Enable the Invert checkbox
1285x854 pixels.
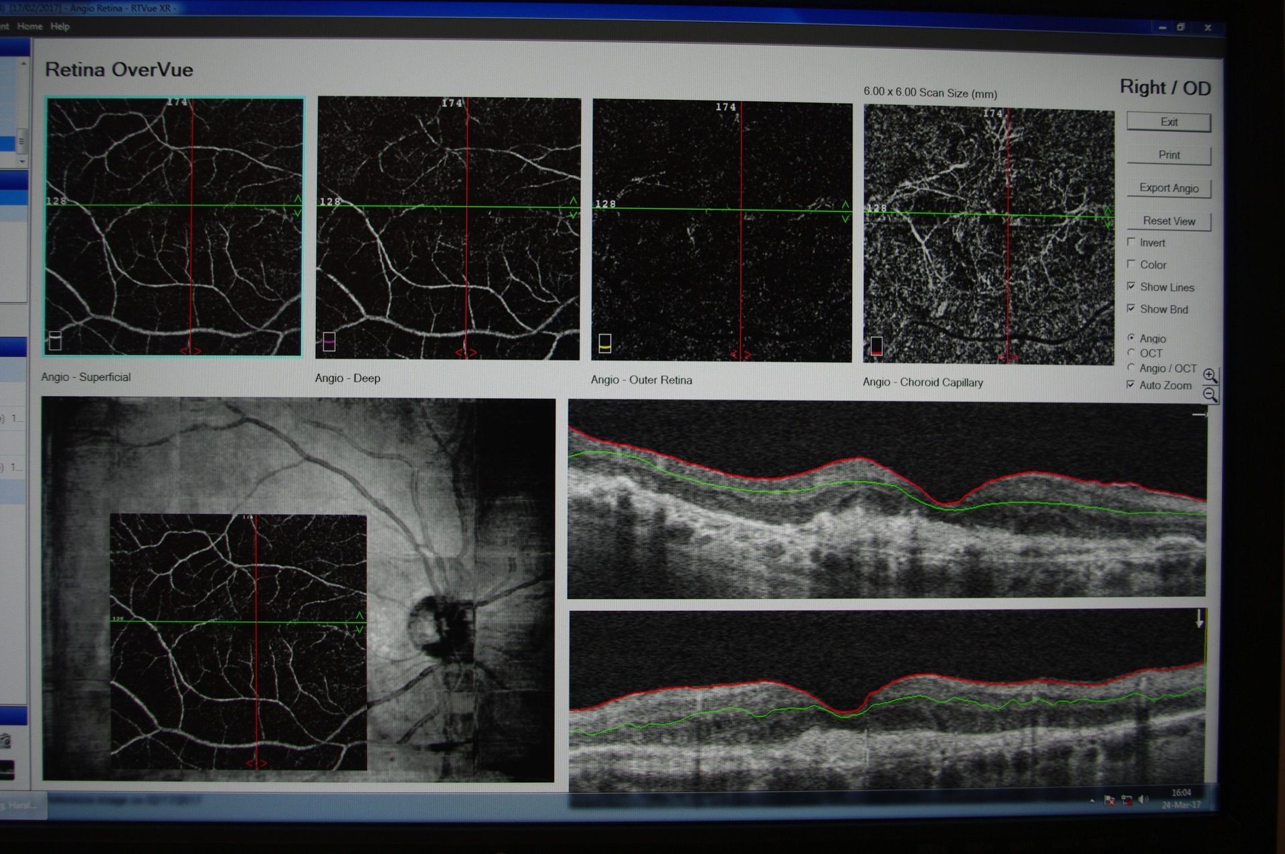1131,242
